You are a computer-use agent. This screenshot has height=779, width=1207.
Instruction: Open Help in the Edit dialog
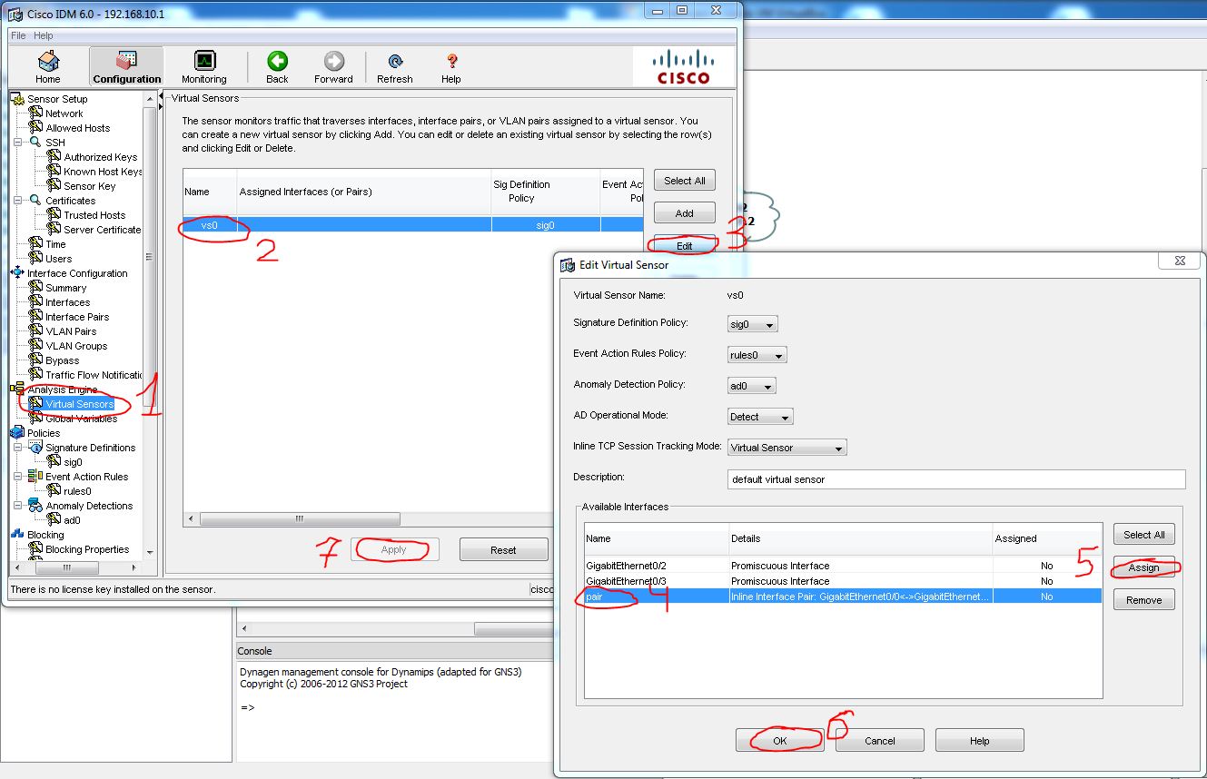980,741
